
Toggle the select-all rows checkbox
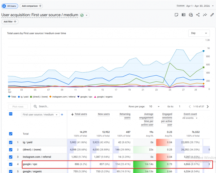10,114
